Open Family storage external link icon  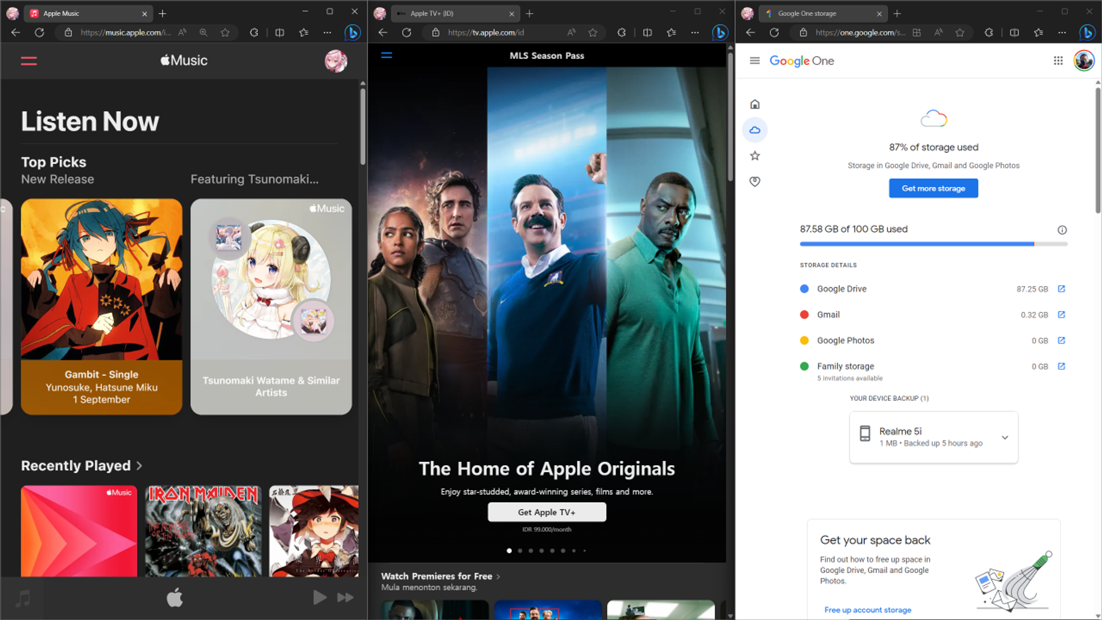click(x=1061, y=366)
